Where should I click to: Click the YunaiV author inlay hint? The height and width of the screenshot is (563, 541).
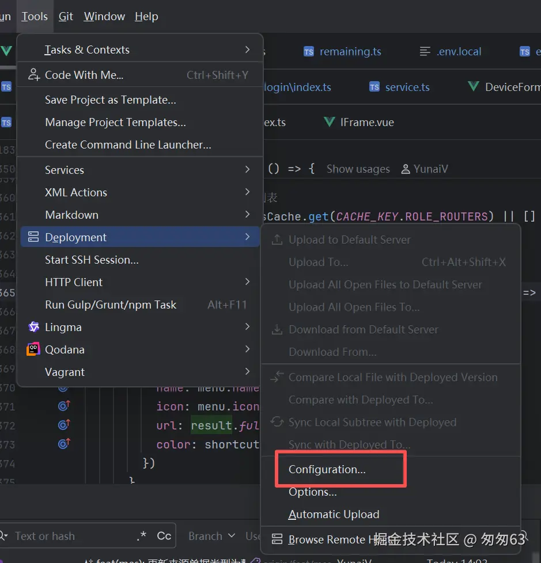425,169
